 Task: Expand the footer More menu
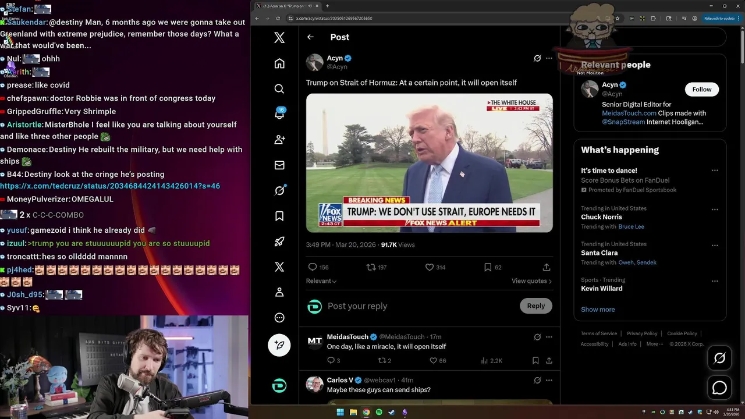pyautogui.click(x=655, y=344)
